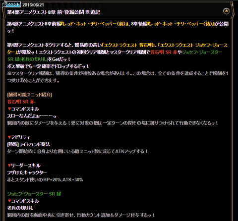Screen dimensions: 238x221
Task: Click the ▼コマンドスキル heading under 音石明
Action: coord(23,109)
